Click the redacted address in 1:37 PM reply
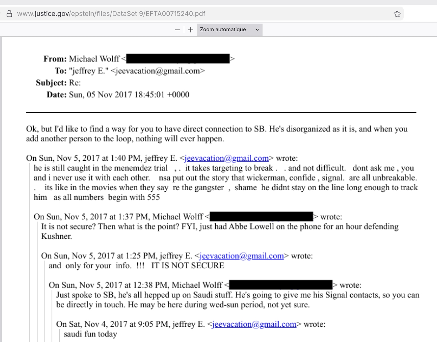 [261, 217]
